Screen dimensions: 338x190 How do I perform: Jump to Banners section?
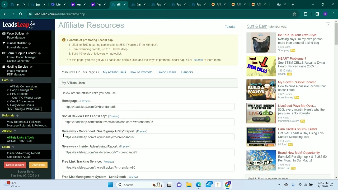[x=187, y=72]
